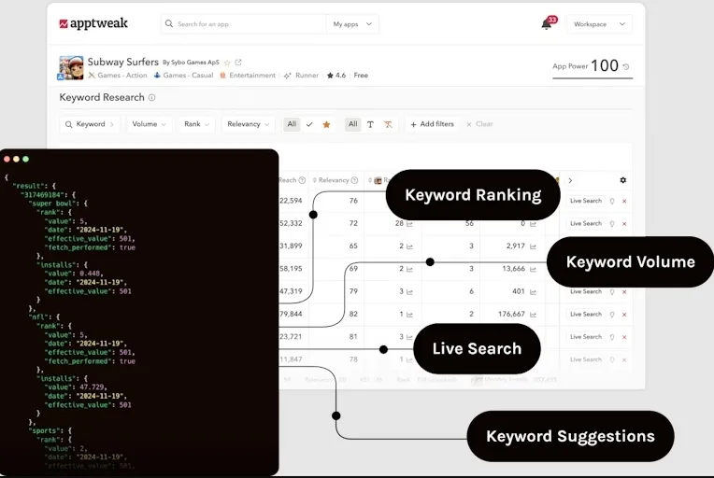
Task: Click the Reach column help icon
Action: pos(302,180)
